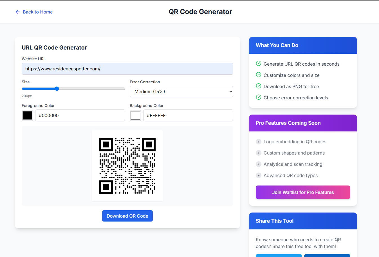This screenshot has width=379, height=257.
Task: Click the plus icon beside "Custom shapes and patterns"
Action: point(258,153)
